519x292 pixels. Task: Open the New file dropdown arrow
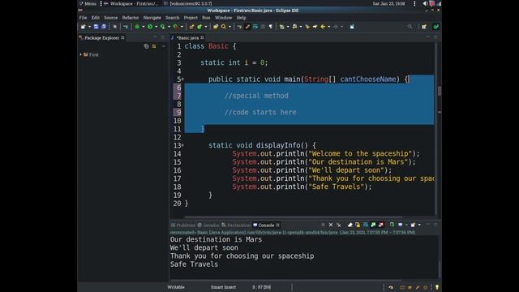tap(89, 27)
